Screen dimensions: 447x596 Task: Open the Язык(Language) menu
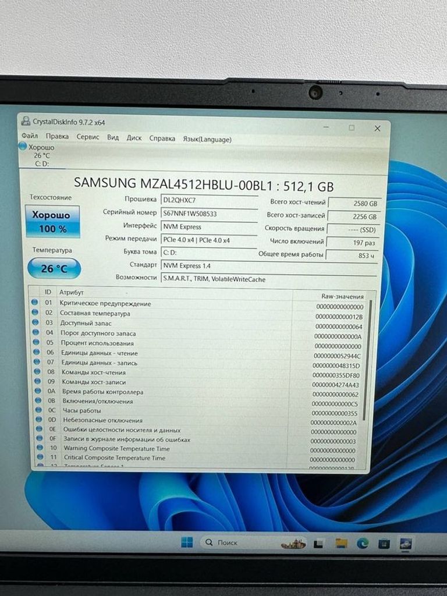click(207, 139)
